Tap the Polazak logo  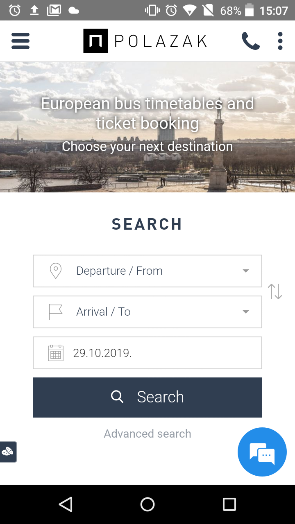[x=145, y=41]
